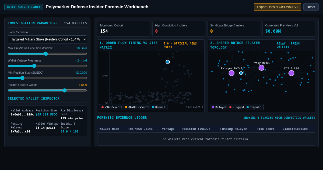Click the 'No wallets meet current forensic filter criteria' message
This screenshot has height=170, width=323.
pyautogui.click(x=206, y=139)
